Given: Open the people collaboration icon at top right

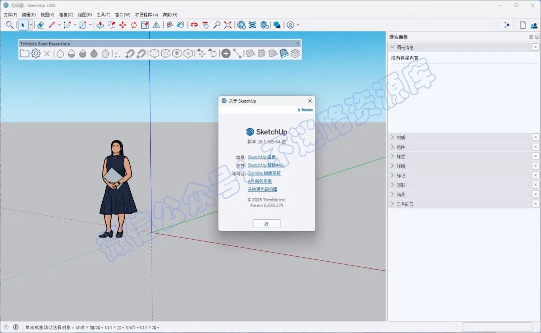Looking at the screenshot, I should 534,25.
